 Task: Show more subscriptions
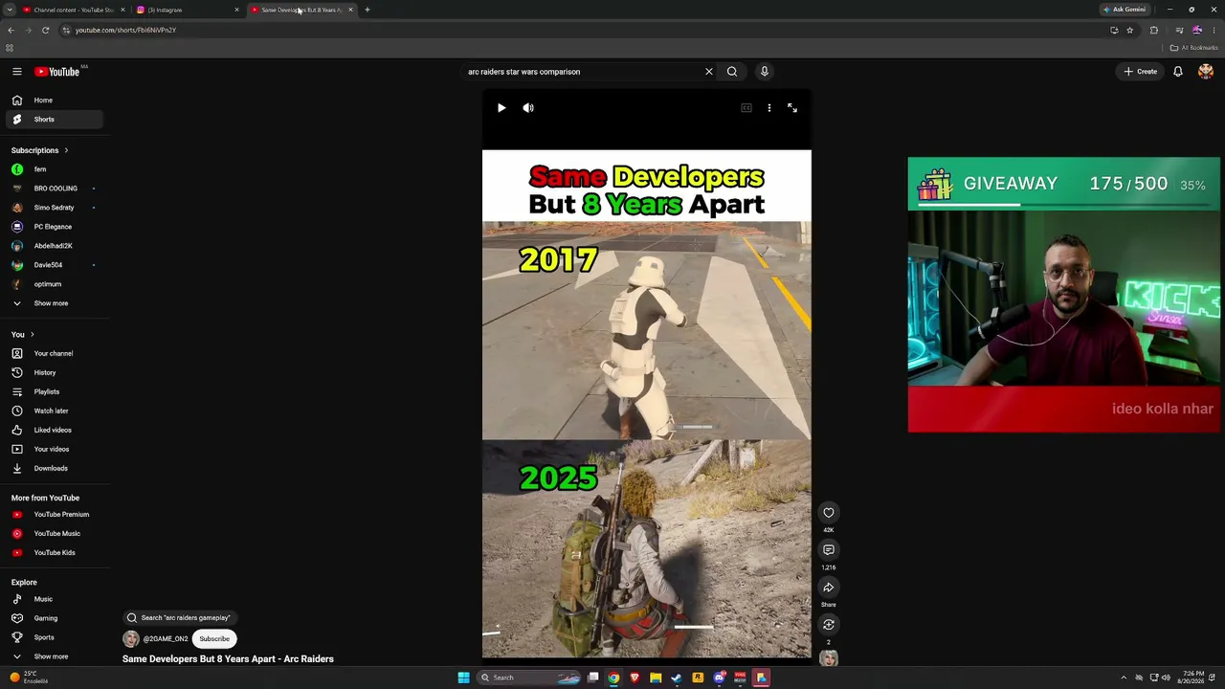click(55, 303)
